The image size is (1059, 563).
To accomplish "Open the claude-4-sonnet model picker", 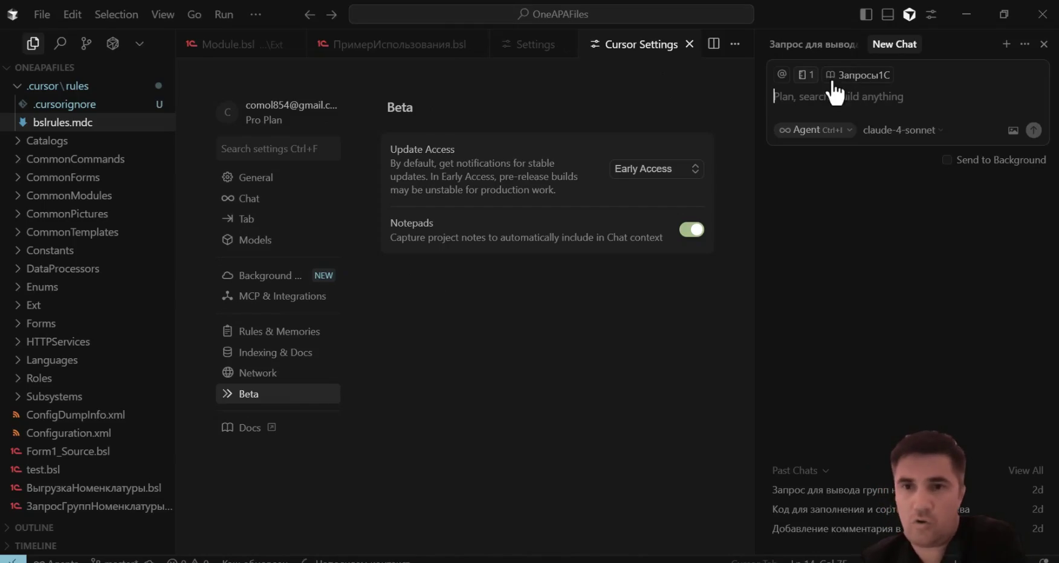I will [x=902, y=130].
